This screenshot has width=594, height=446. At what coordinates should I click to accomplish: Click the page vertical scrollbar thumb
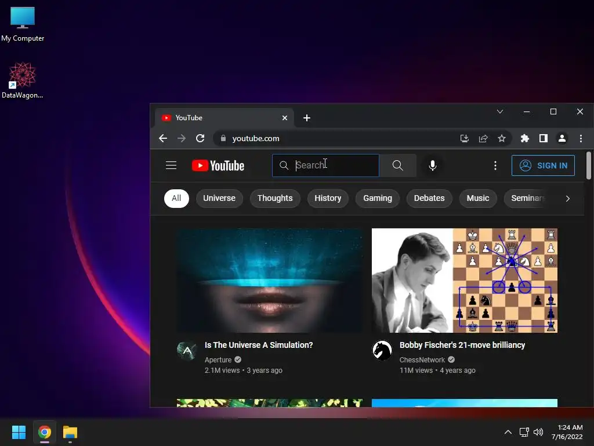pos(588,166)
